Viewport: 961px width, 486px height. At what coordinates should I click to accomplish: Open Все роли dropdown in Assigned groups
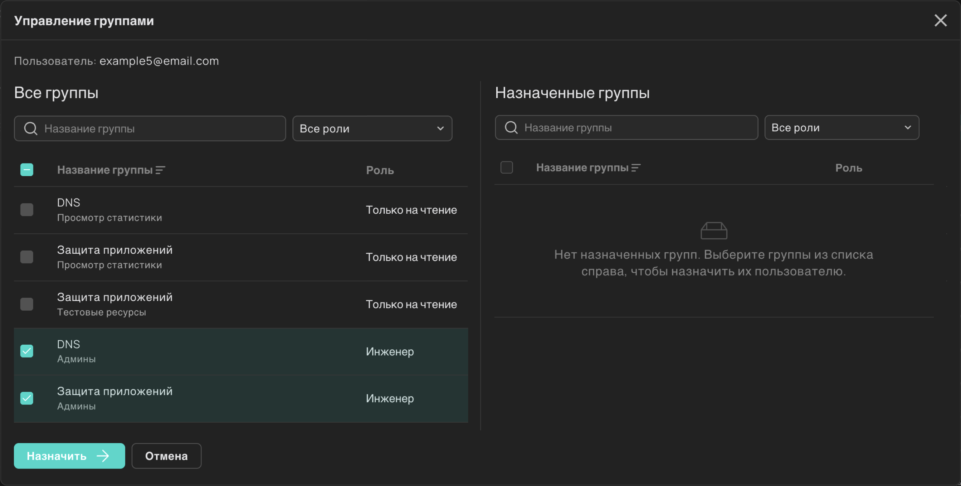842,128
